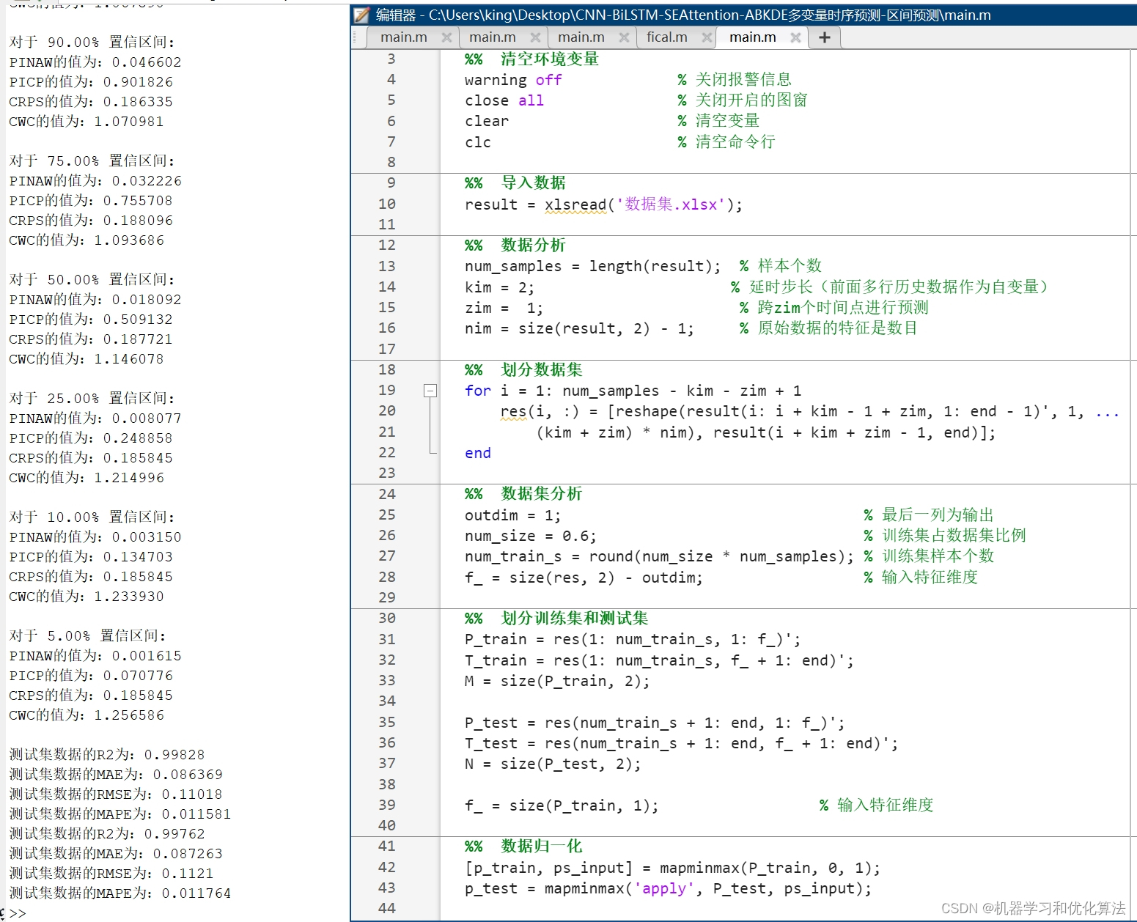Click the 'apply' string on line 43
Screen dimensions: 1137x922
pos(664,888)
